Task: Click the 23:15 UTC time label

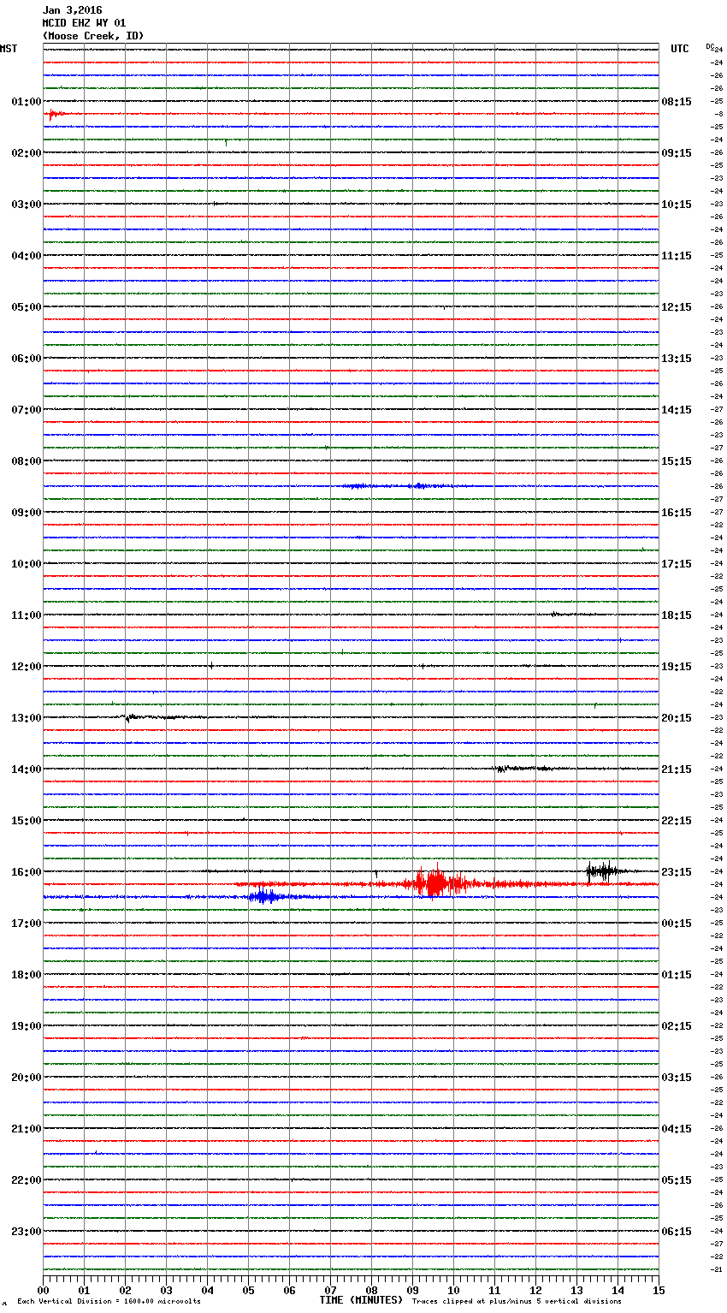Action: [677, 871]
